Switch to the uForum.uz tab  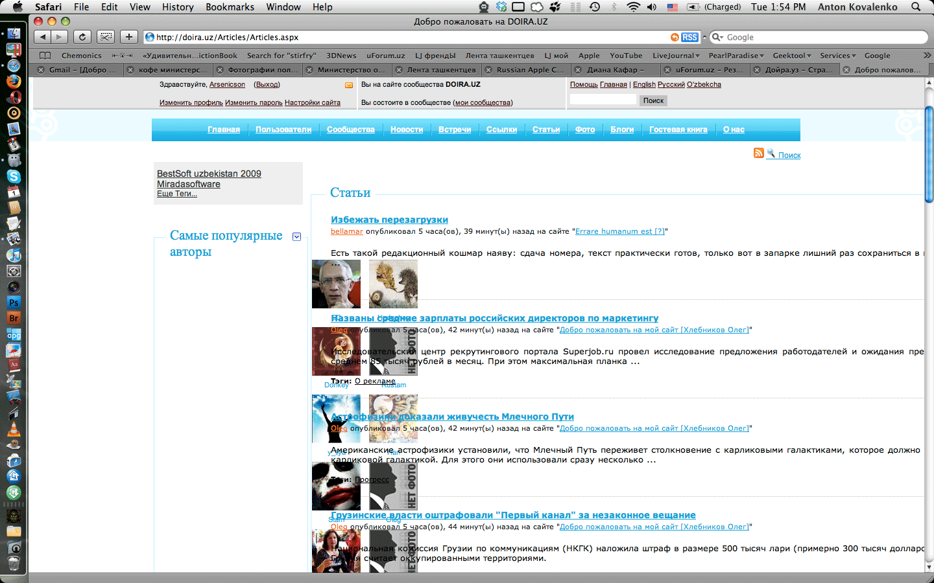coord(704,70)
